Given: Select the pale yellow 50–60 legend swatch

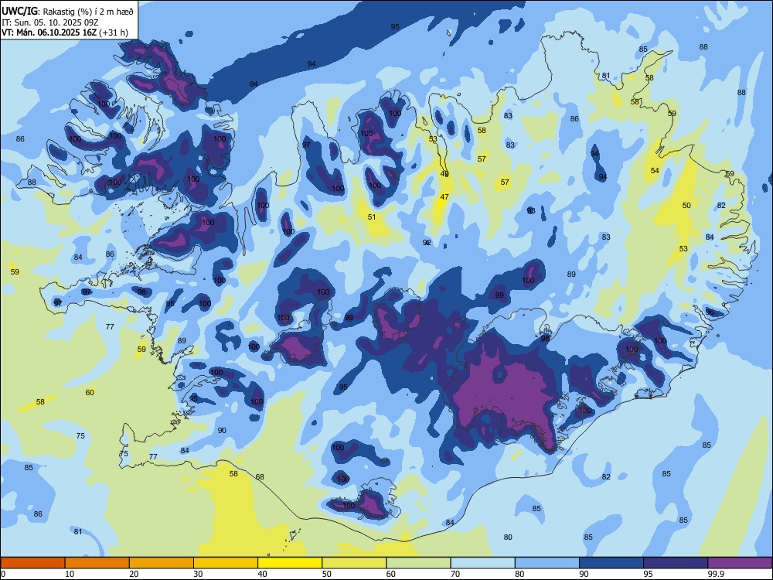Looking at the screenshot, I should coord(354,563).
